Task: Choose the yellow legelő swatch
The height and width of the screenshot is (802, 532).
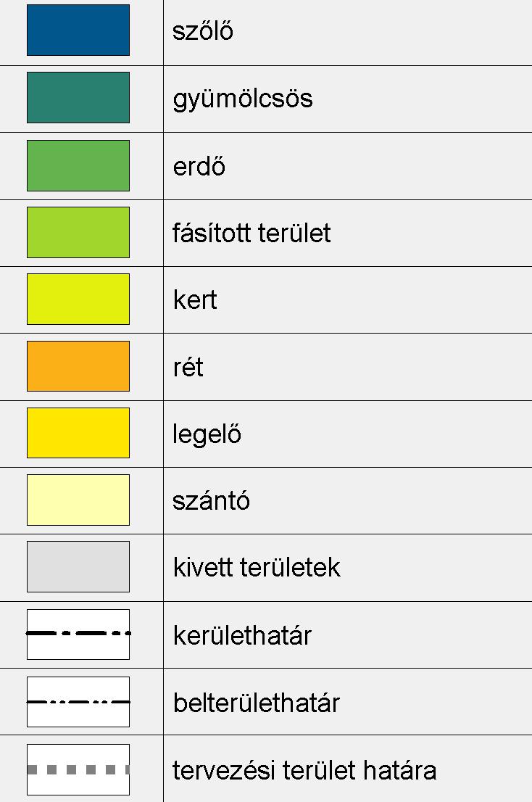Action: [x=78, y=433]
